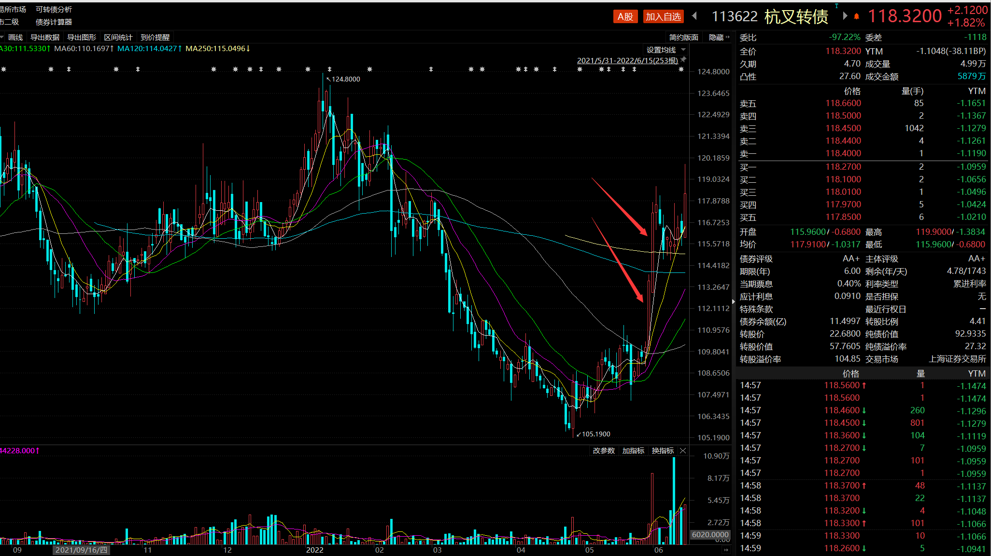Click the 2021/5/31-2022/6/15 date range link

[627, 60]
